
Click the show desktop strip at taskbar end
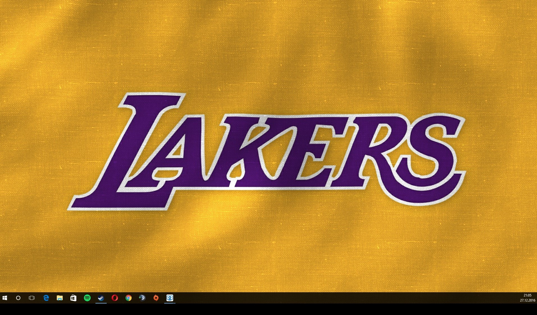point(536,298)
